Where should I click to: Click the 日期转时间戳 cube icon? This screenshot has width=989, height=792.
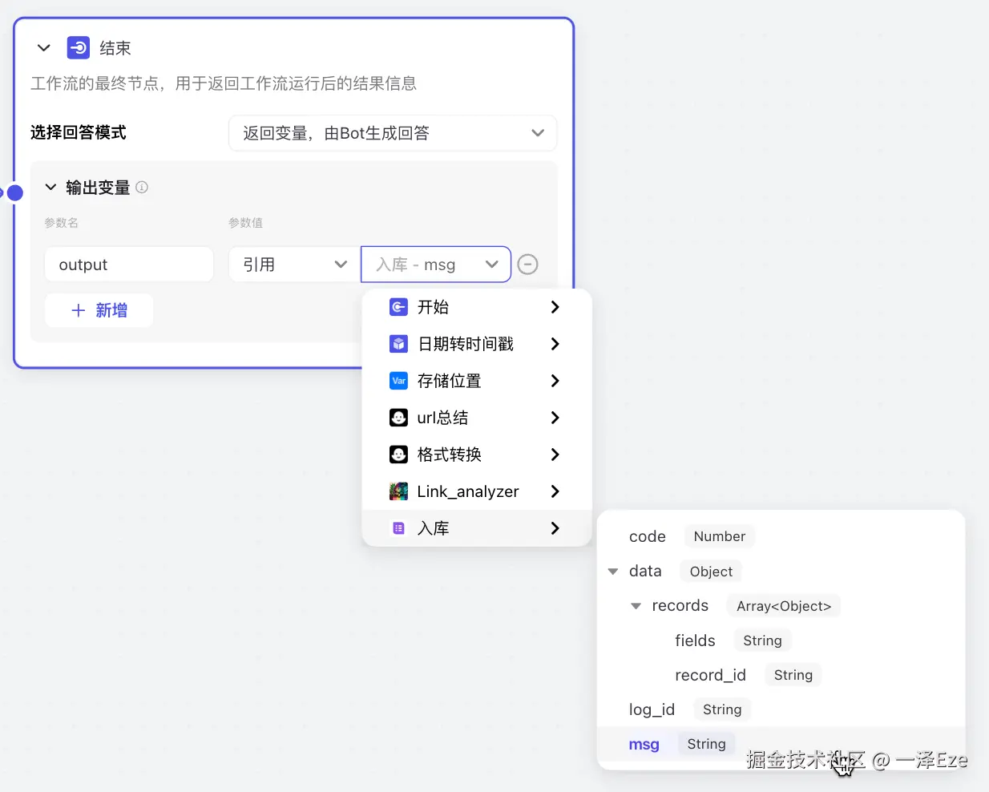[x=398, y=344]
